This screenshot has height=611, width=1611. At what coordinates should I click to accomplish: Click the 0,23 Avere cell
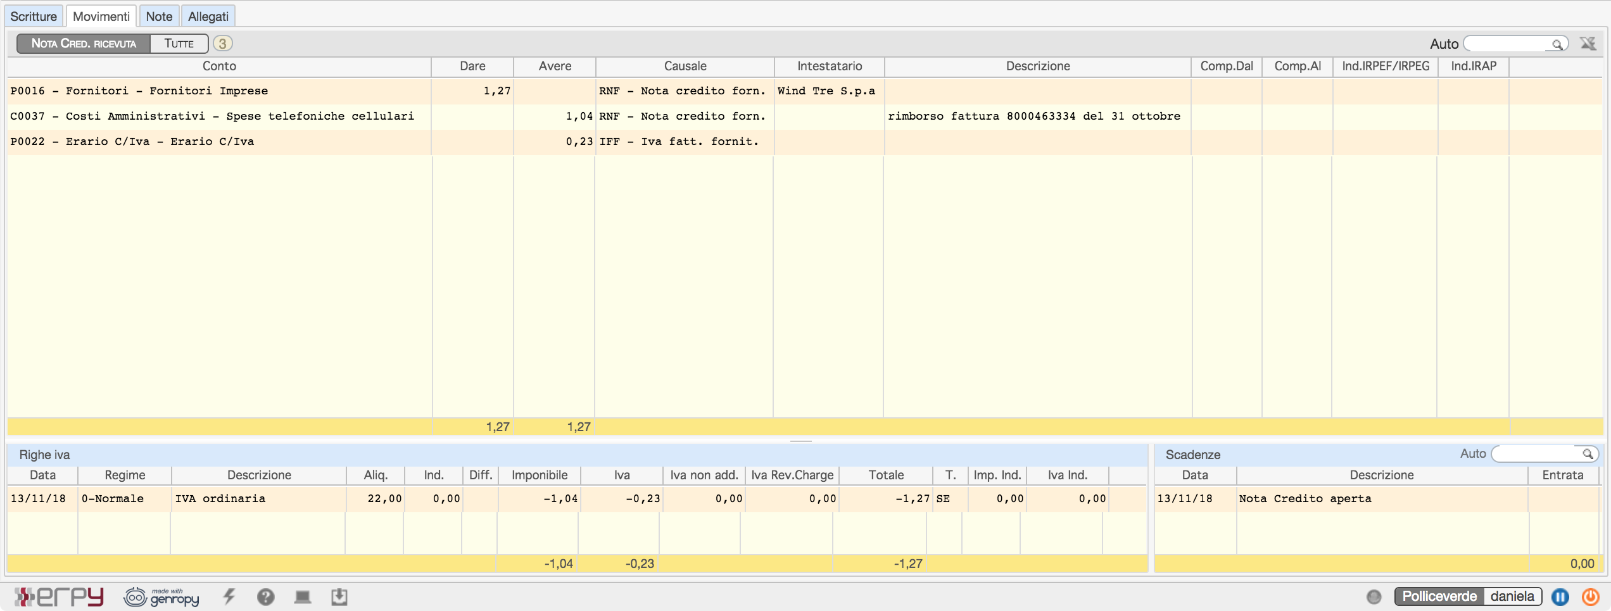tap(555, 142)
